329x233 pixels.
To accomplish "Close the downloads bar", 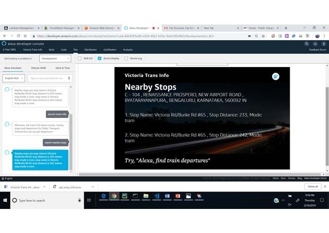I will [x=325, y=186].
